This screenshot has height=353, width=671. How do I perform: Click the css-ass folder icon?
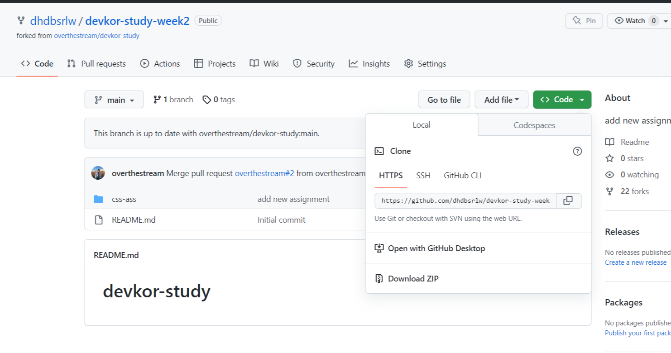[x=98, y=199]
